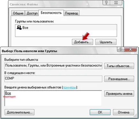Focus the object names text area
The image size is (139, 119).
pos(53,98)
